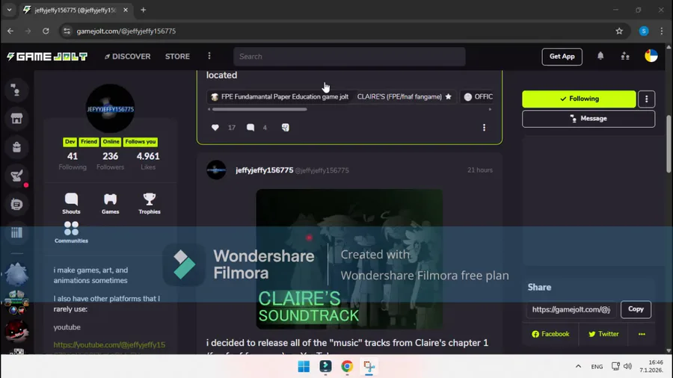
Task: Open the Chrome profile S icon
Action: [x=644, y=31]
